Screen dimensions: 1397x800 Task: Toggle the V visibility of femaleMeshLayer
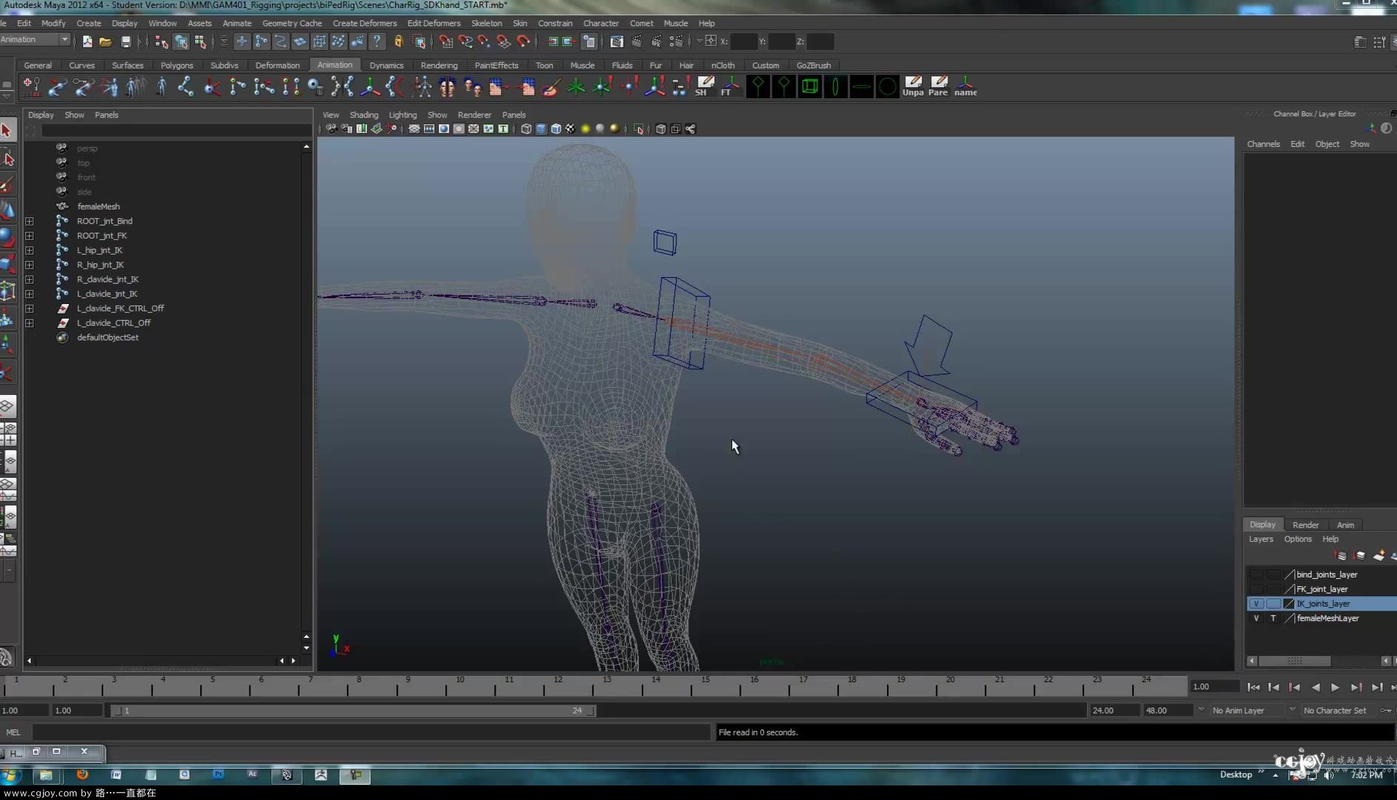[x=1256, y=618]
